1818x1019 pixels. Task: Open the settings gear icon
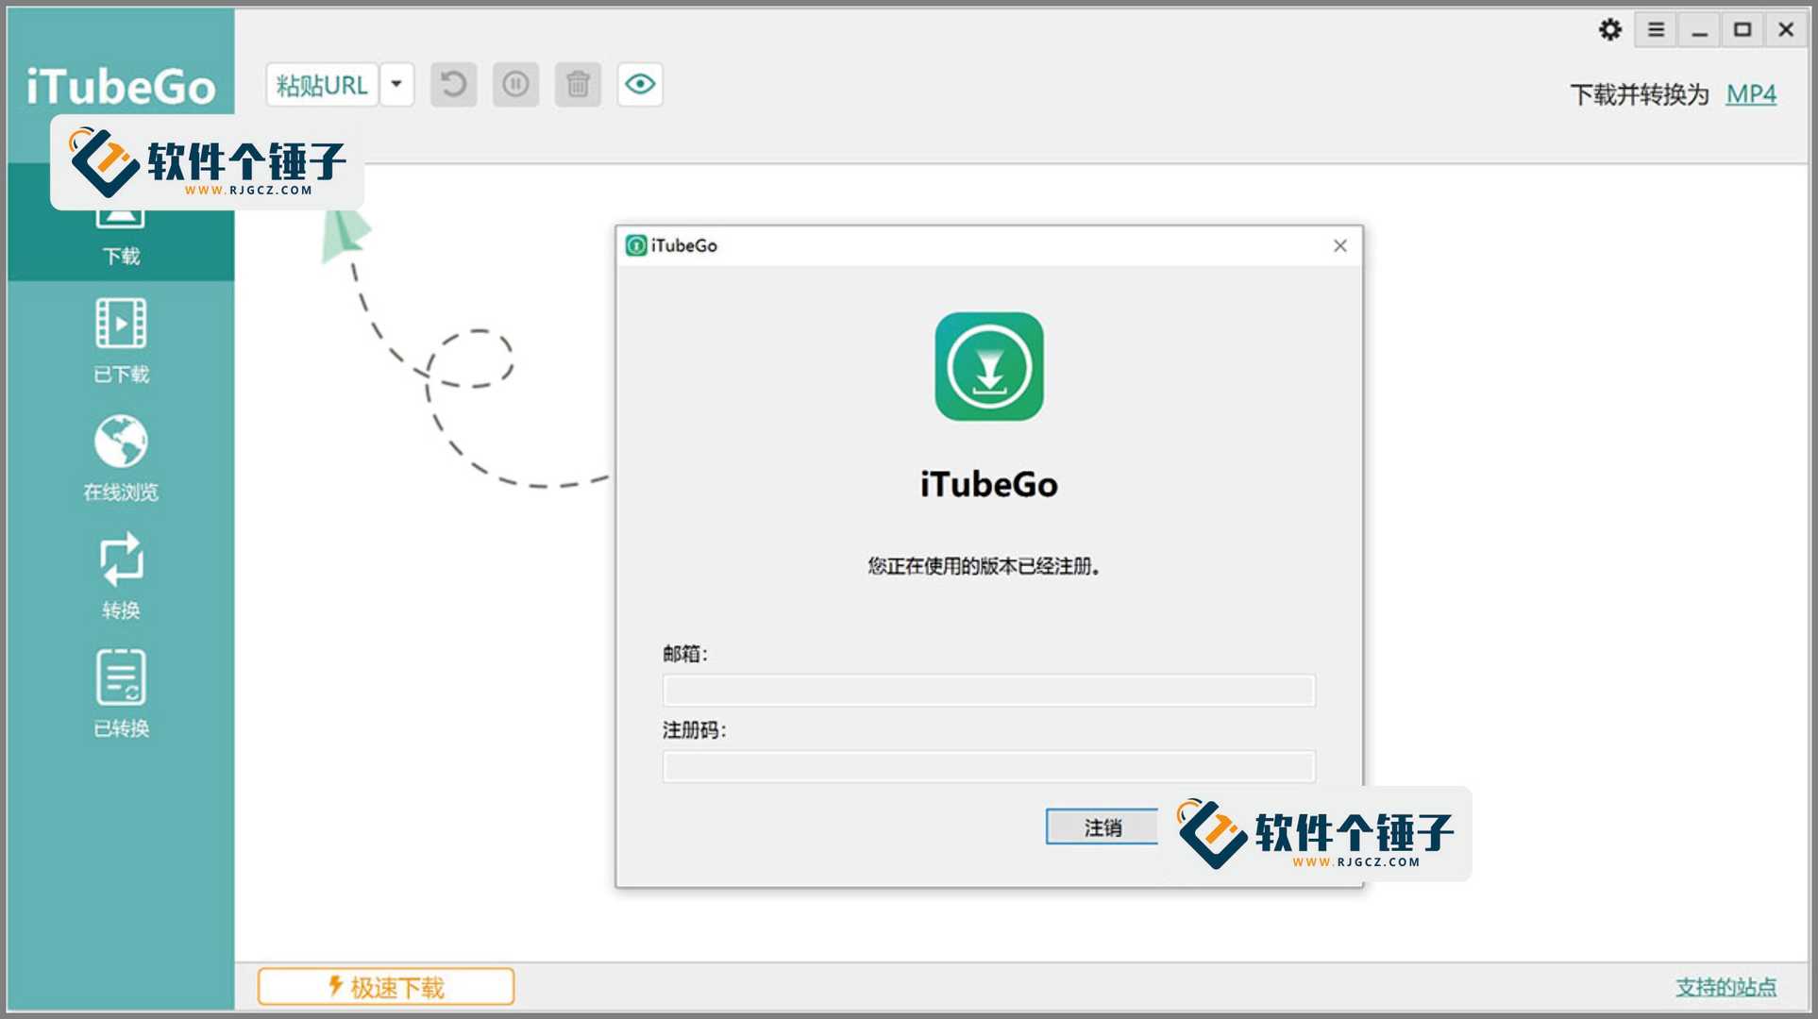(1610, 30)
